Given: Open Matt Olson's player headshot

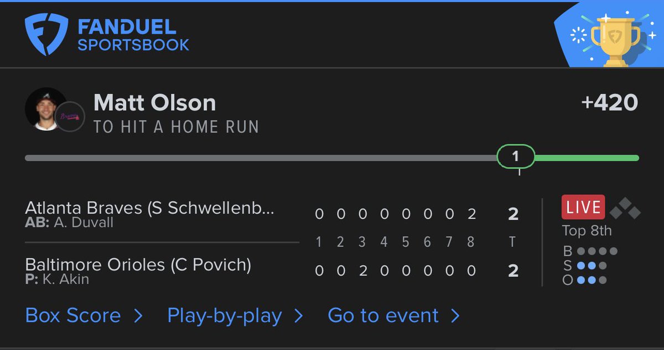Looking at the screenshot, I should [x=45, y=109].
